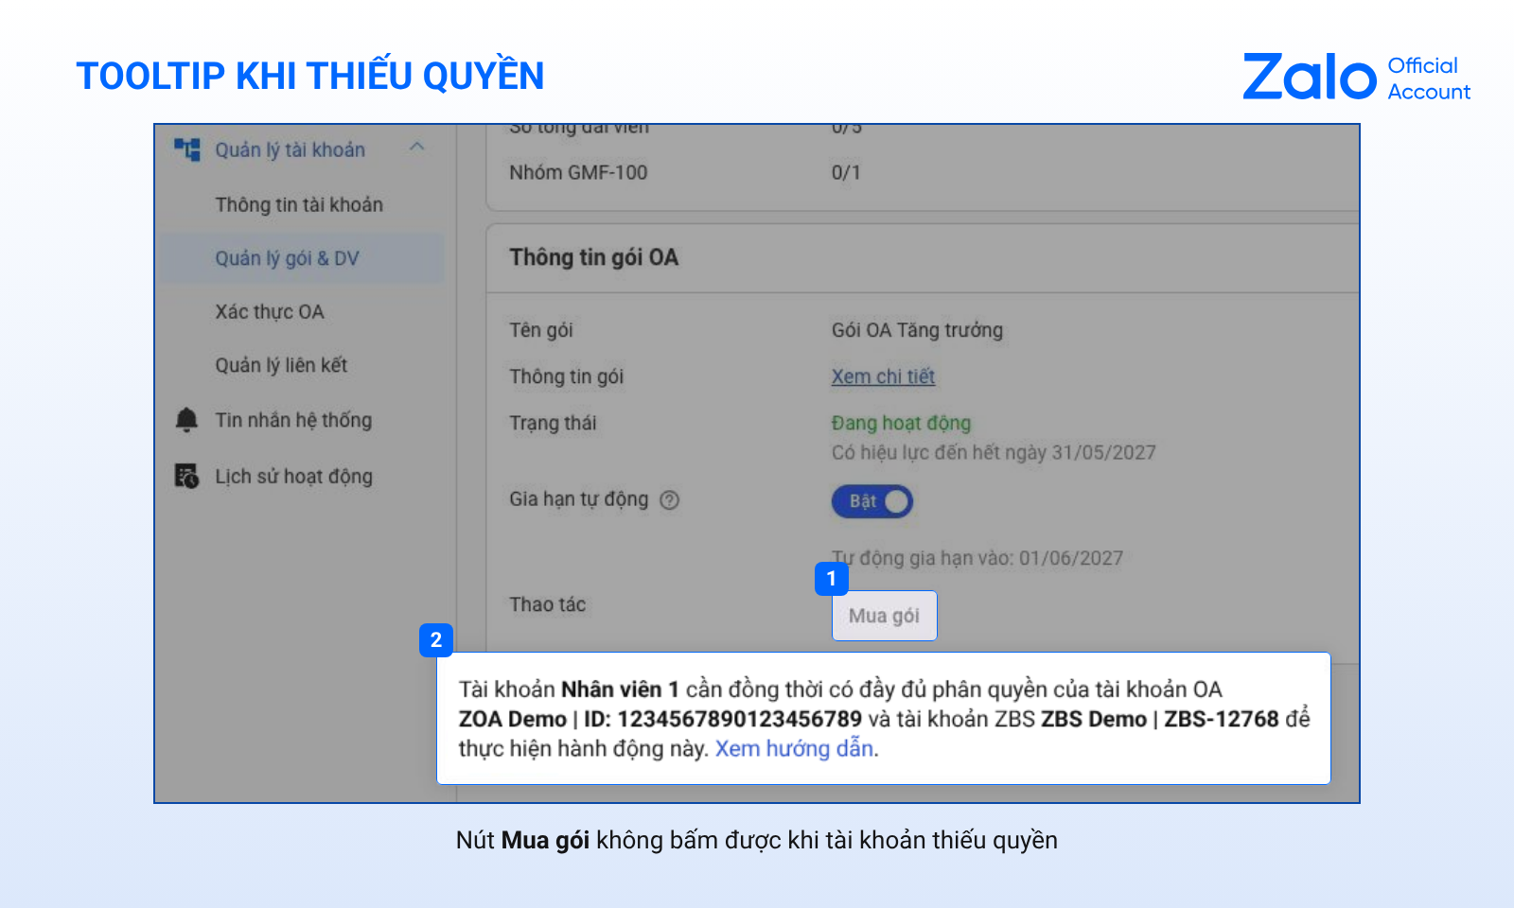Click the Xem chi tiết link
1514x908 pixels.
pyautogui.click(x=883, y=376)
